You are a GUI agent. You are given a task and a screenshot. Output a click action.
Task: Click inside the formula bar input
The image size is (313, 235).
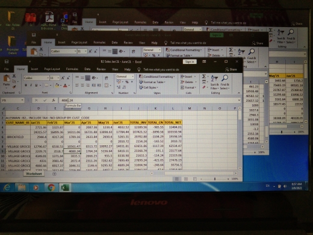pos(149,100)
